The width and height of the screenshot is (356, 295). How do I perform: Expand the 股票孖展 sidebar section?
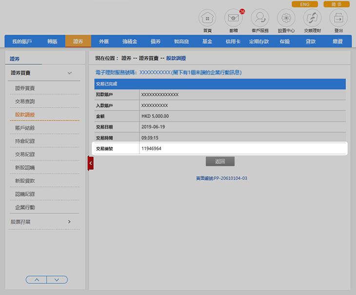click(69, 222)
